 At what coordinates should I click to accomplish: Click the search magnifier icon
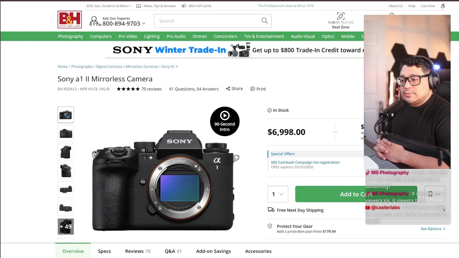pyautogui.click(x=264, y=21)
